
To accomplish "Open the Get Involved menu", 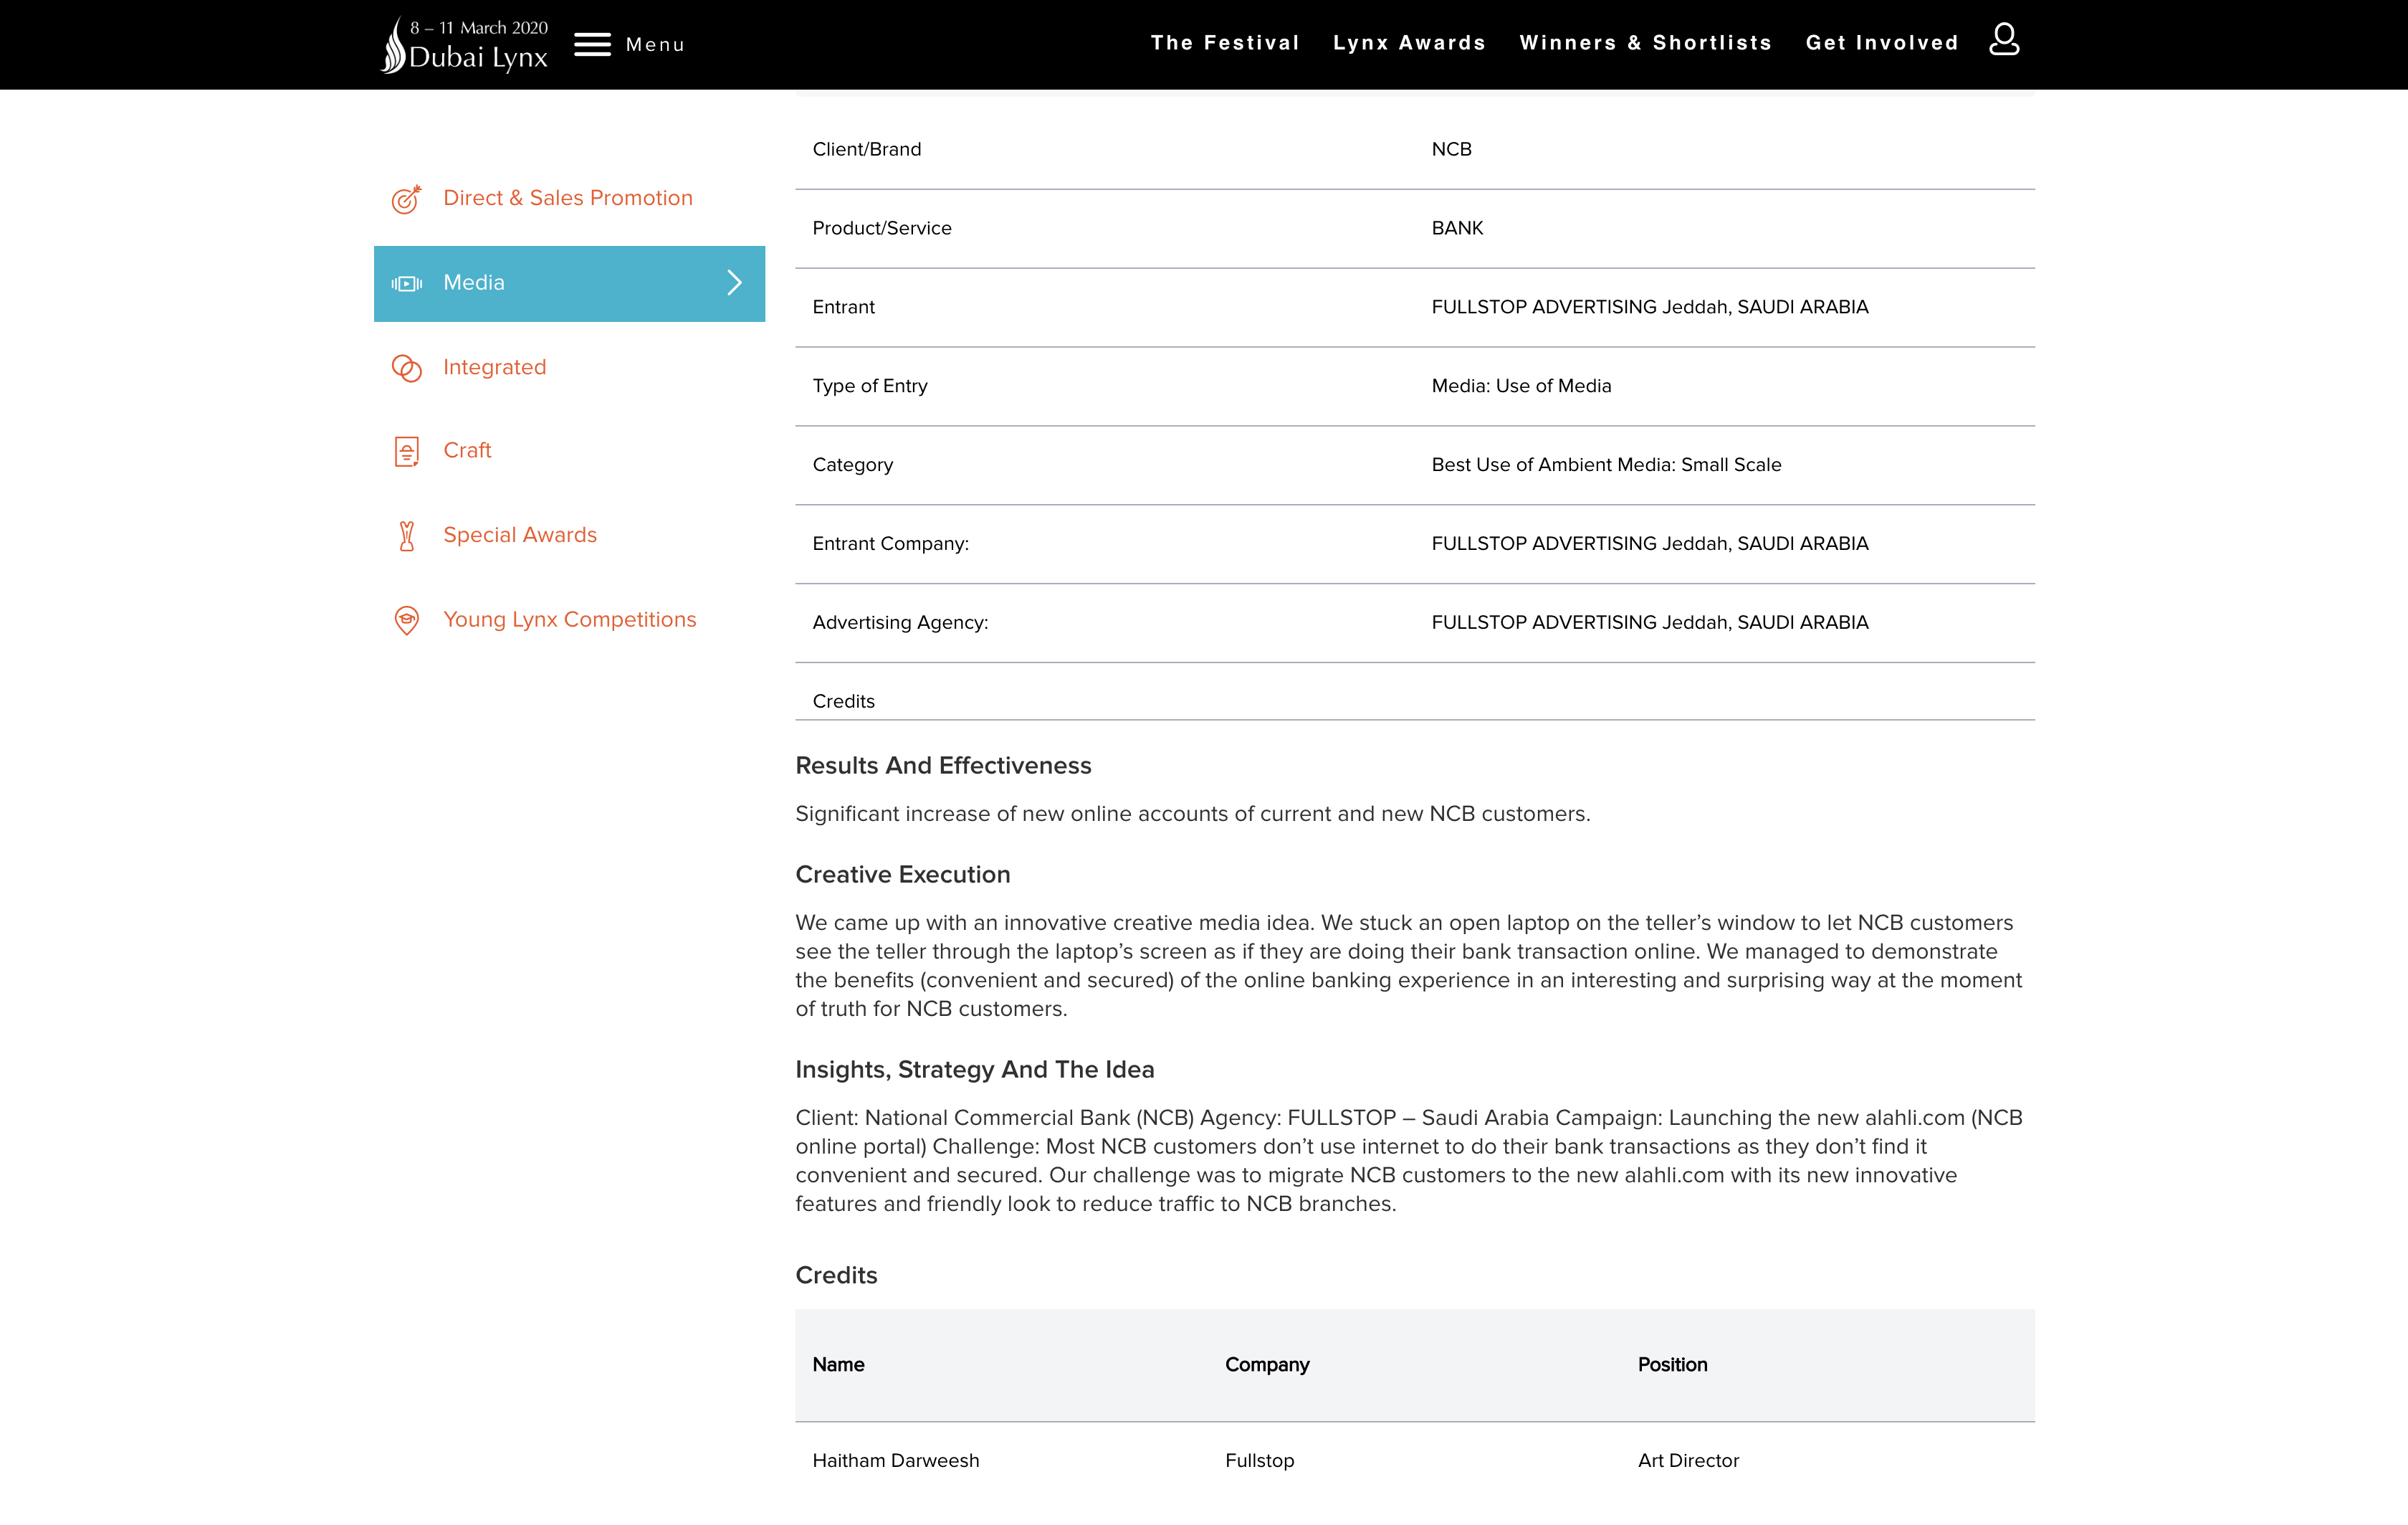I will [x=1882, y=43].
